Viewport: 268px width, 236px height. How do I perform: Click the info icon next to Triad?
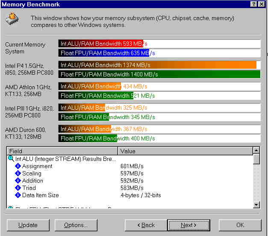pos(18,188)
